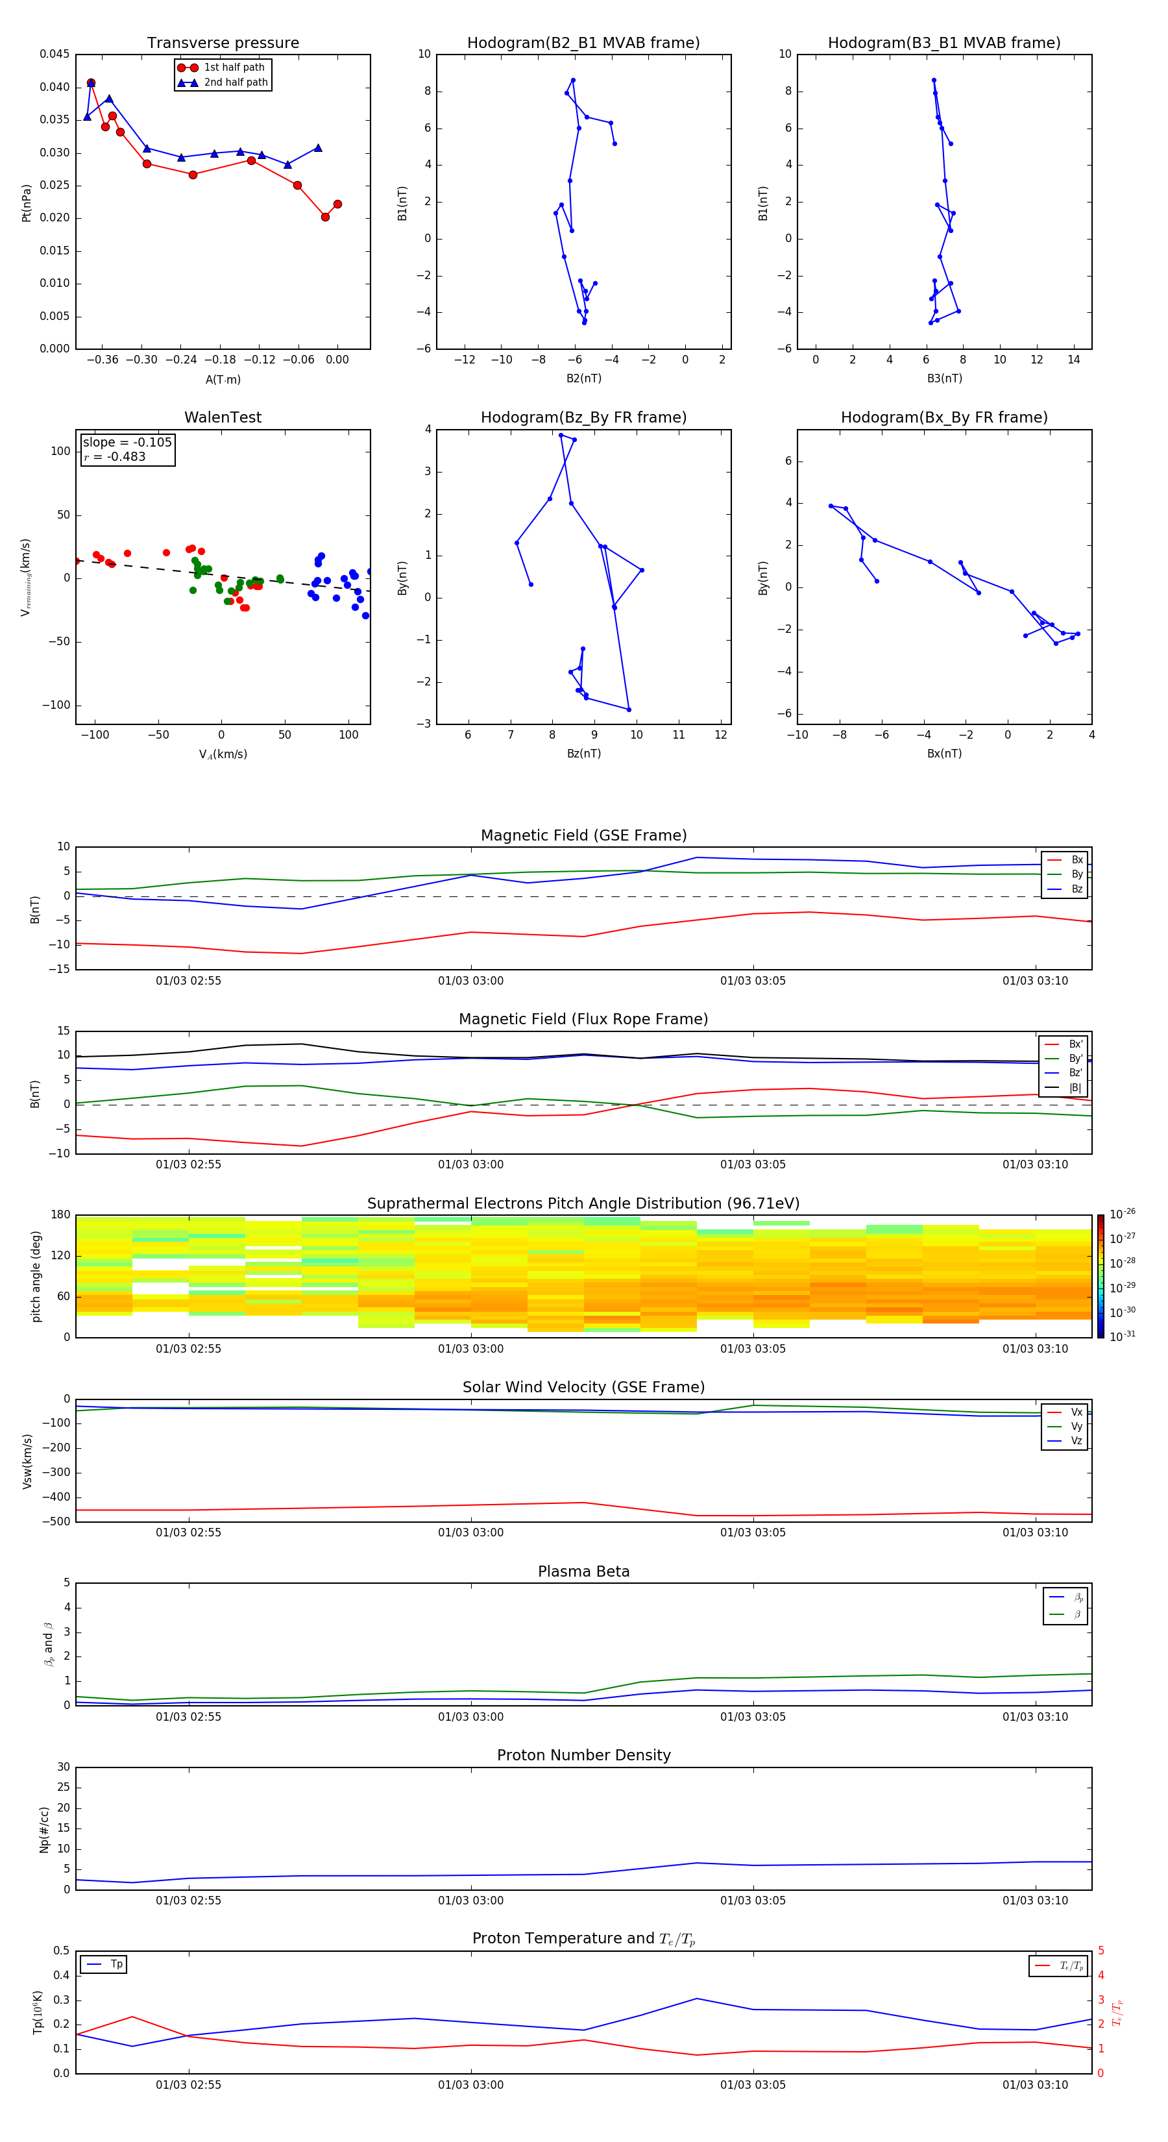Viewport: 1168px width, 2142px height.
Task: Click the "Vsw(km/s)" y-axis label
Action: point(27,1460)
